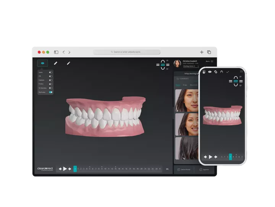The height and width of the screenshot is (207, 275).
Task: Click the eye view options icon
Action: tap(42, 63)
